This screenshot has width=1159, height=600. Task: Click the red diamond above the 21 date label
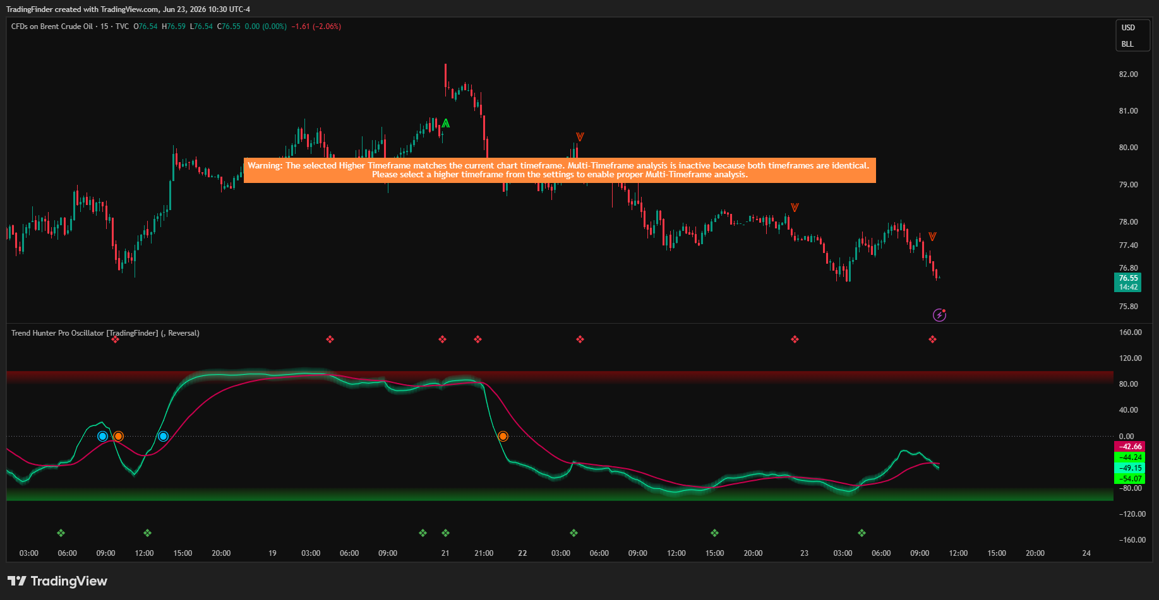442,339
